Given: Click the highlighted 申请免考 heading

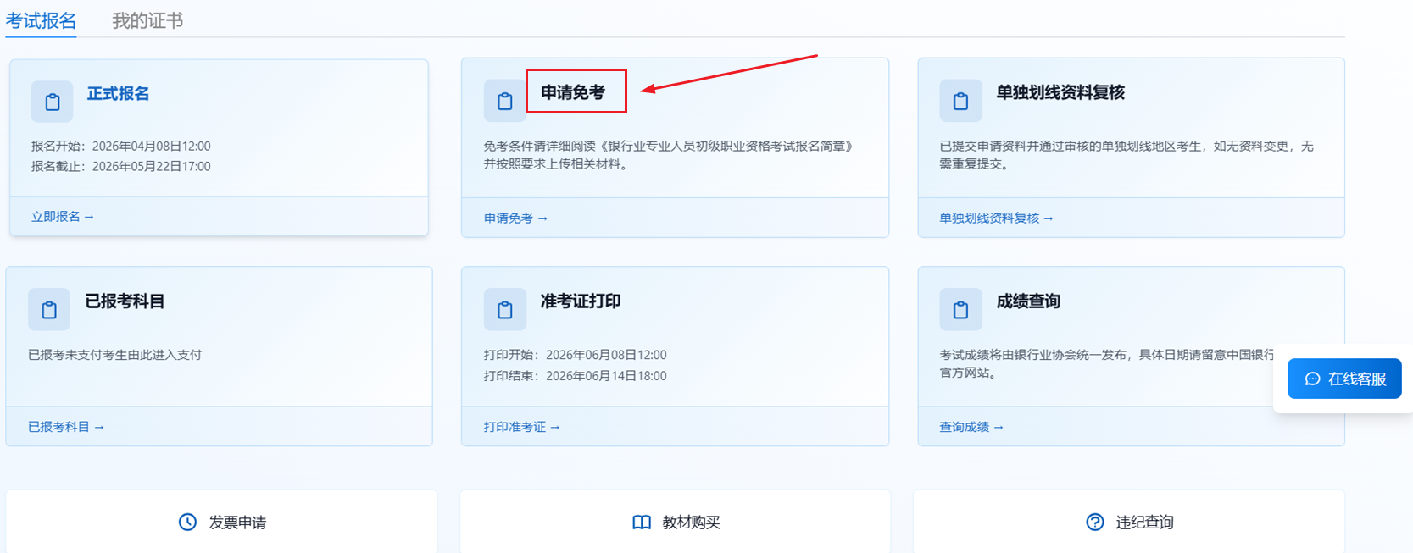Looking at the screenshot, I should coord(573,92).
